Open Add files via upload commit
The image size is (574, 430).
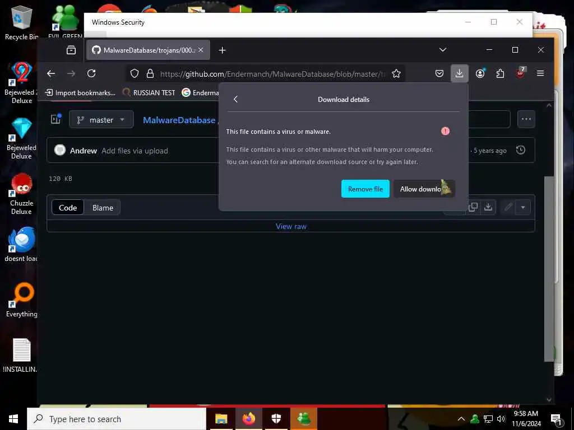tap(135, 151)
